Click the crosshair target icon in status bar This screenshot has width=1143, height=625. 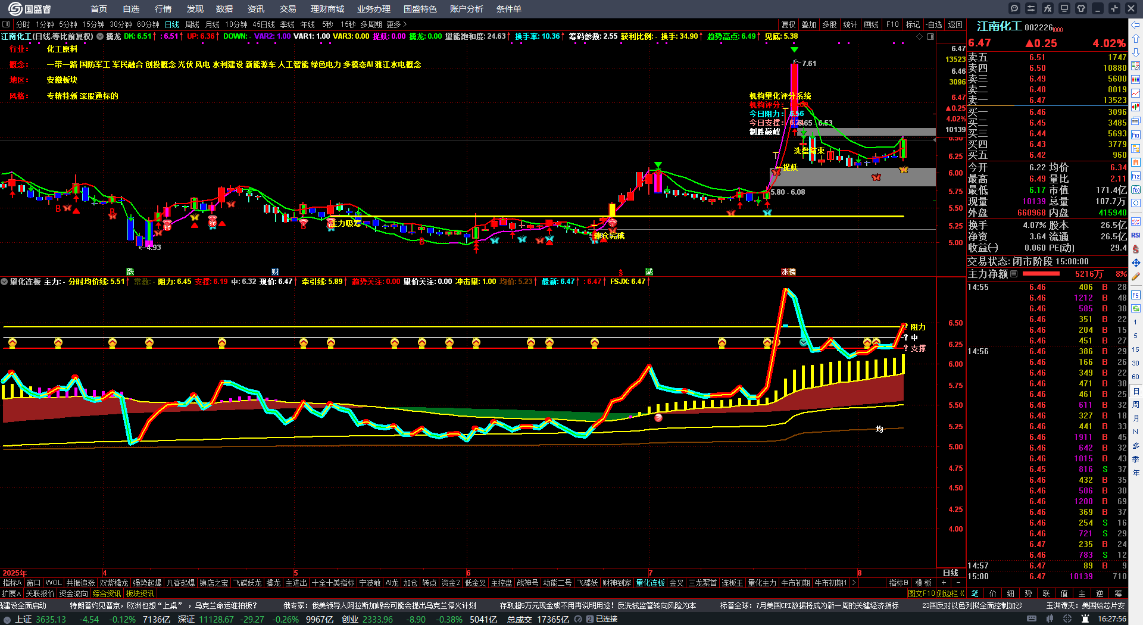point(1067,619)
